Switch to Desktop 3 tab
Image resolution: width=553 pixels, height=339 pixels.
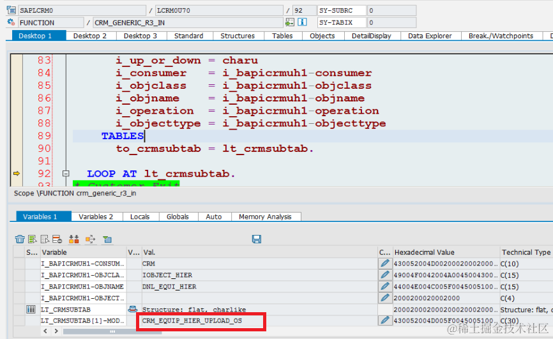140,36
